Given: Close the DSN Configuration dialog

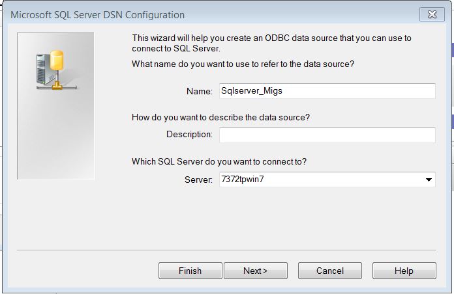Looking at the screenshot, I should [x=432, y=14].
